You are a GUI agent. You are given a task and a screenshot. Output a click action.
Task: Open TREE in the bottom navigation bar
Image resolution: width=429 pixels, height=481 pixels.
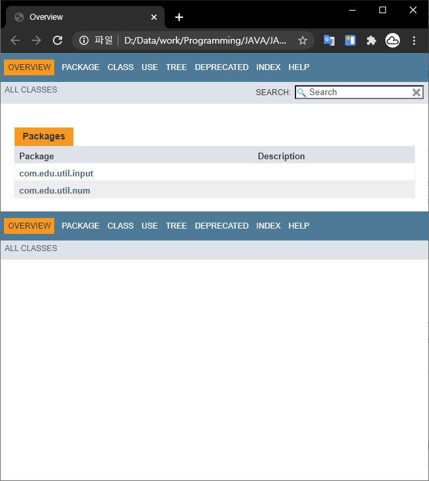176,226
